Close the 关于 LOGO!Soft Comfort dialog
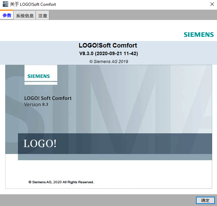This screenshot has height=206, width=217. 212,4
